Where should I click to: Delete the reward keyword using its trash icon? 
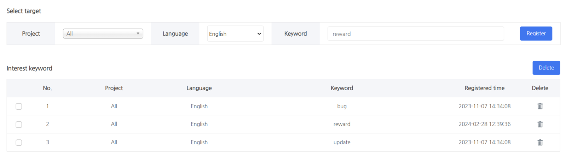[540, 124]
